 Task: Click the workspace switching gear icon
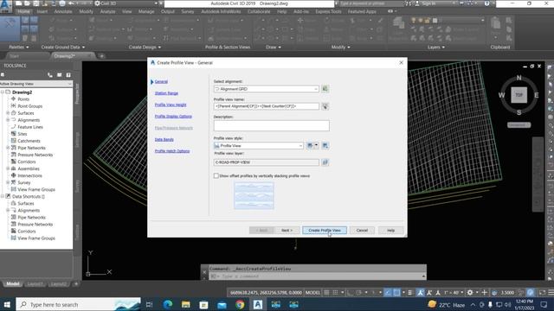[x=470, y=292]
